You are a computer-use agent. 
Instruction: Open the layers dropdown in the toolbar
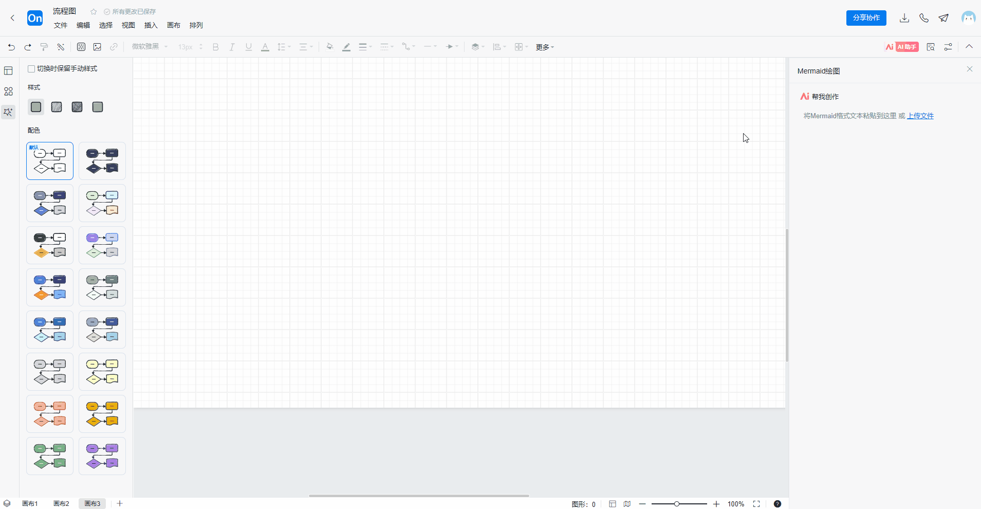click(x=477, y=47)
